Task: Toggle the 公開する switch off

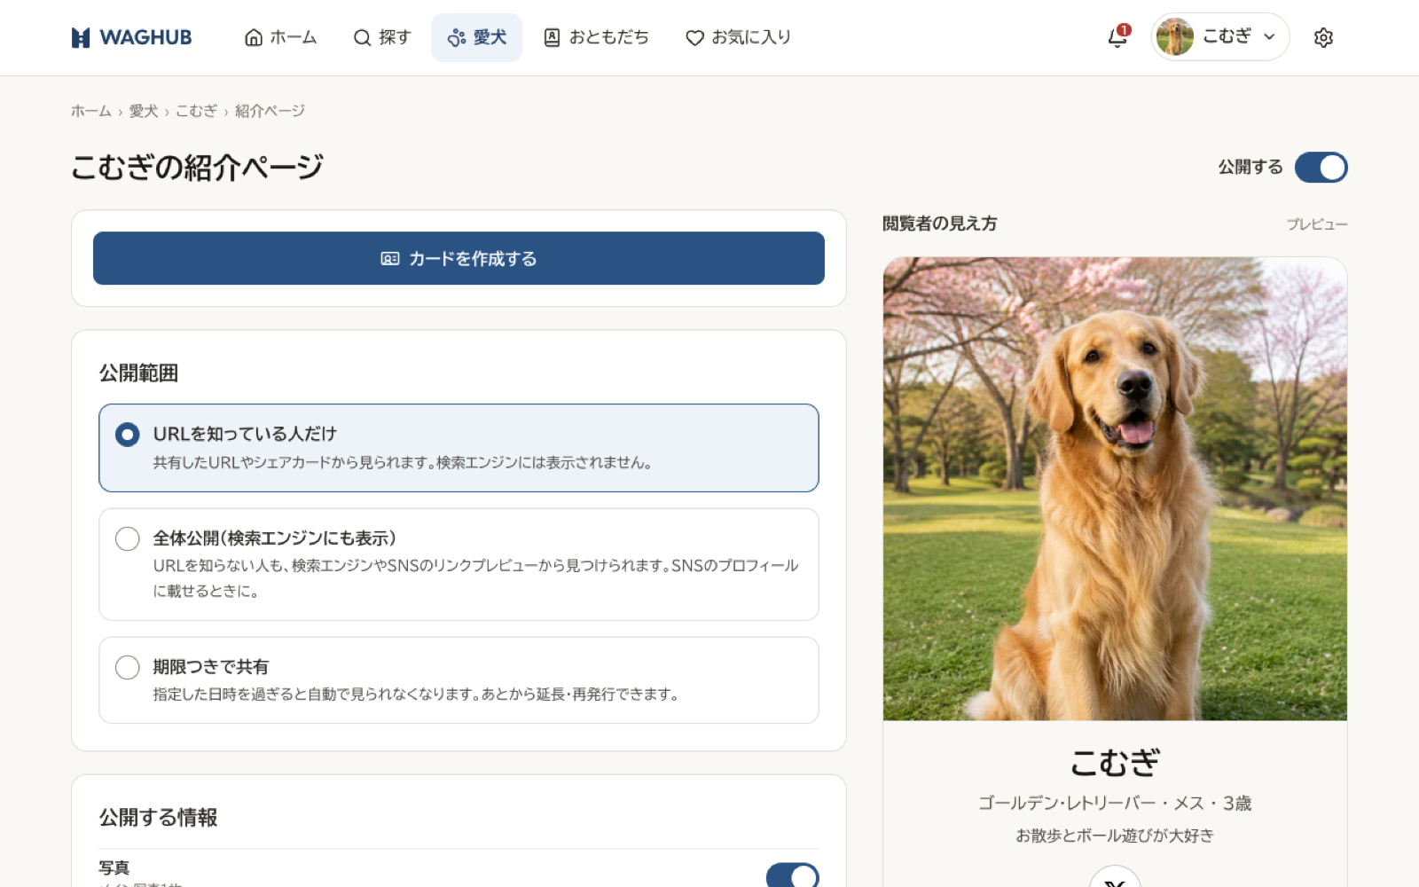Action: pyautogui.click(x=1321, y=167)
